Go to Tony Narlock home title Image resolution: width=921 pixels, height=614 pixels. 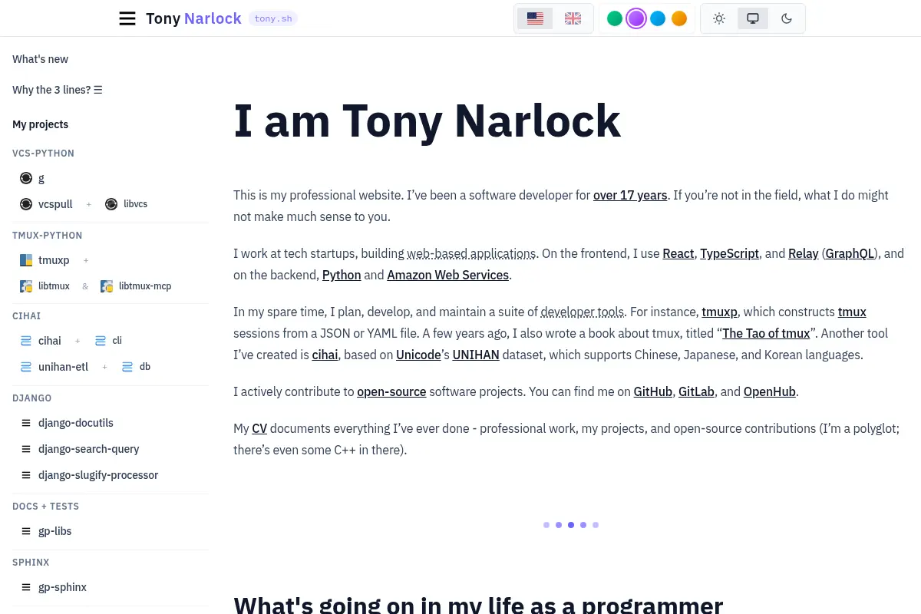(x=193, y=18)
